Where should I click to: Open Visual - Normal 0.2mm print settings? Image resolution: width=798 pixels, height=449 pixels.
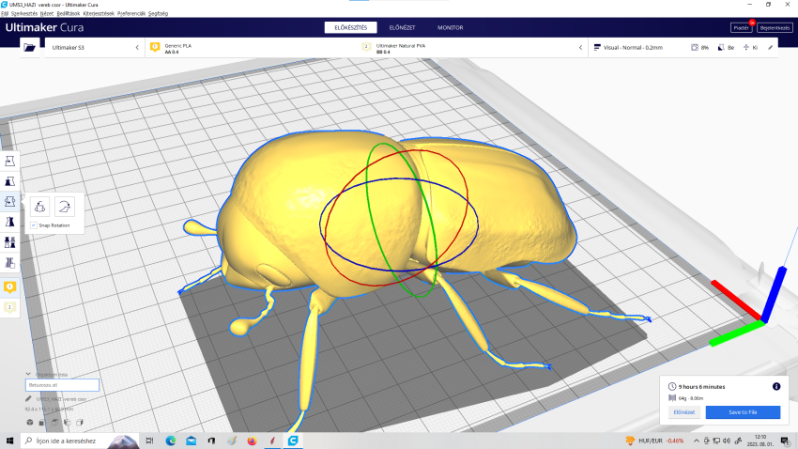click(634, 47)
